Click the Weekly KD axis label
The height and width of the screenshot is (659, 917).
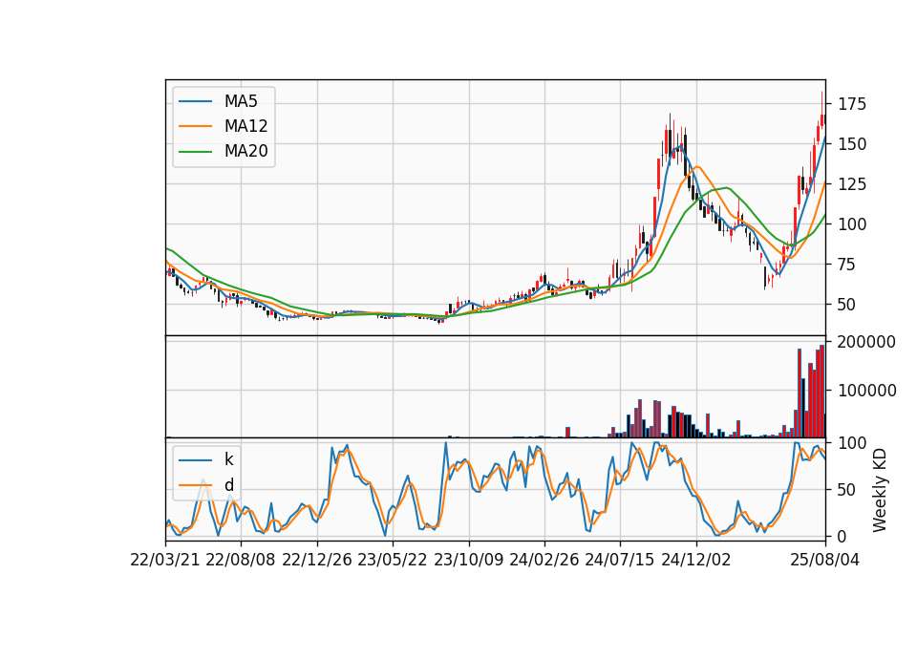pyautogui.click(x=879, y=490)
